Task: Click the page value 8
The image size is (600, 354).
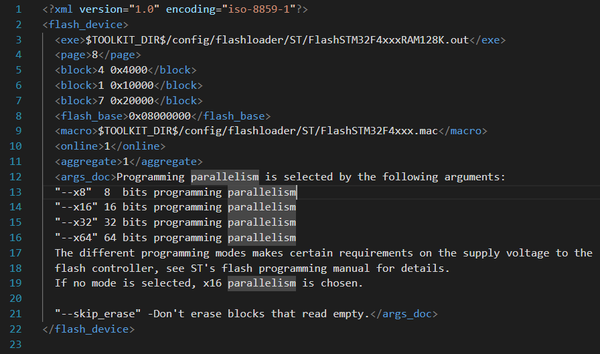Action: 95,55
